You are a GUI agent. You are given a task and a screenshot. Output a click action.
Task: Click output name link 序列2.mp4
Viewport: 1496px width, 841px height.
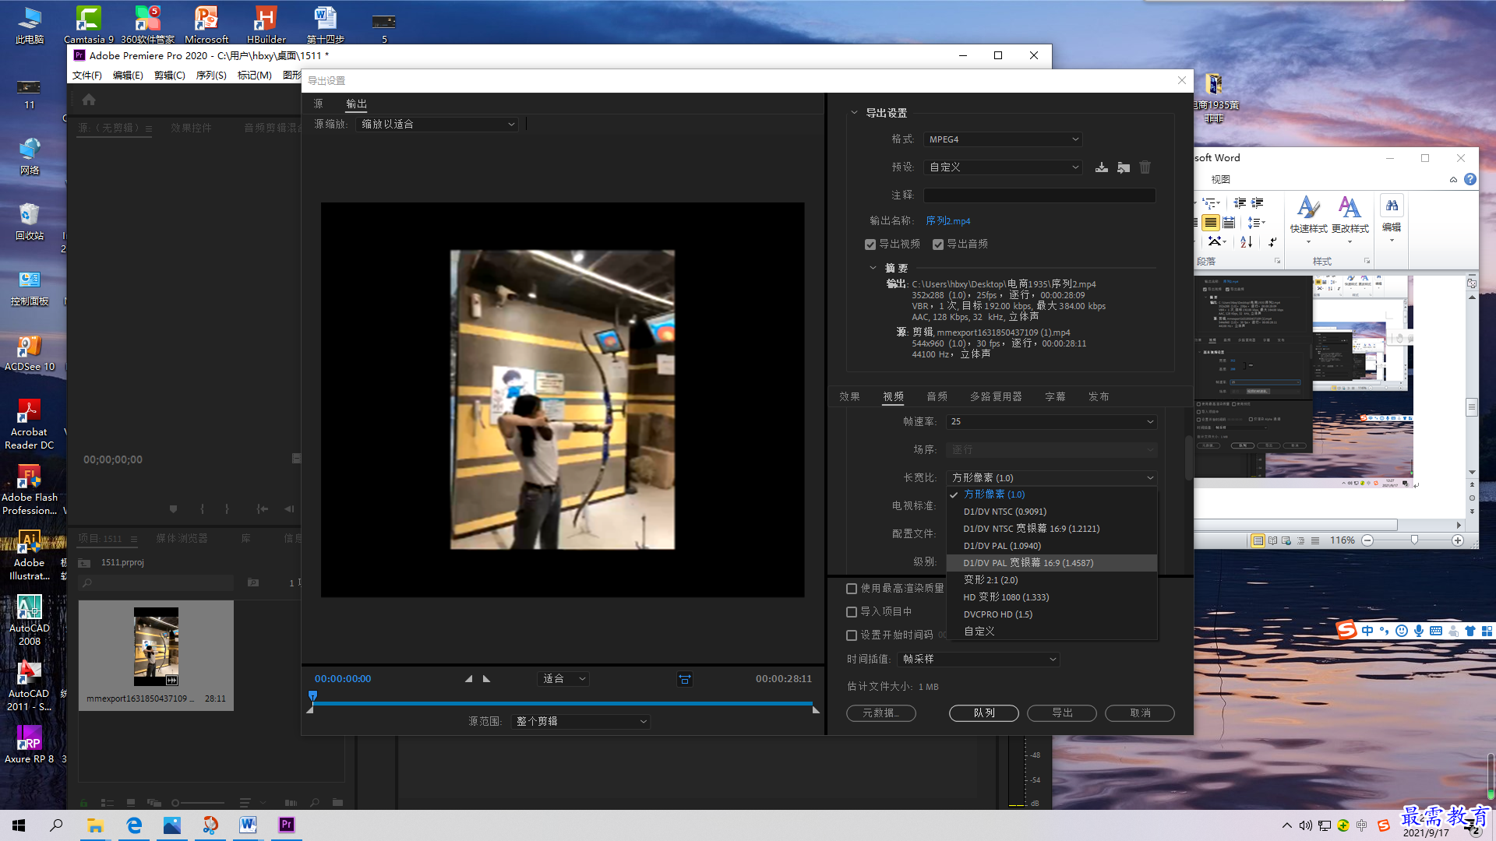(947, 221)
